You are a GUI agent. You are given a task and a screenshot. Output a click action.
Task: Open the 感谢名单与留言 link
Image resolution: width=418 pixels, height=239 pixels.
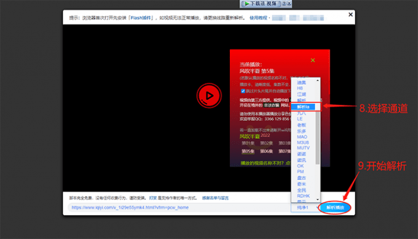pyautogui.click(x=215, y=198)
